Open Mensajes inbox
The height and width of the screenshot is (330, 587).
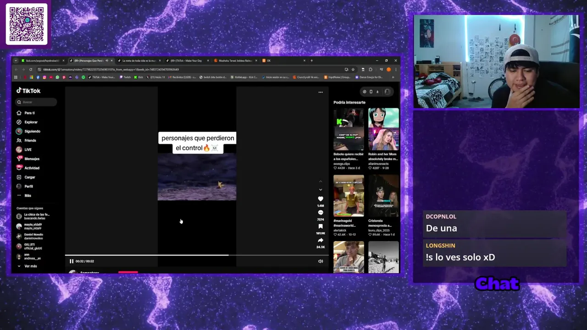point(28,159)
